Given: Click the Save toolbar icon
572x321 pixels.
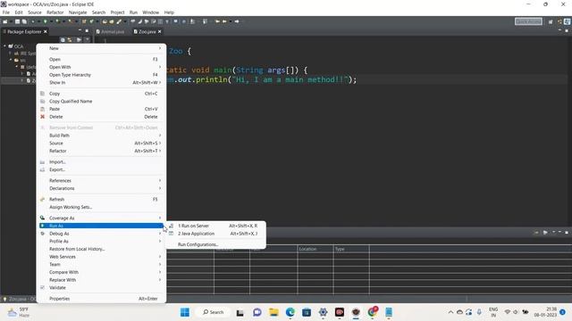Looking at the screenshot, I should coord(17,21).
